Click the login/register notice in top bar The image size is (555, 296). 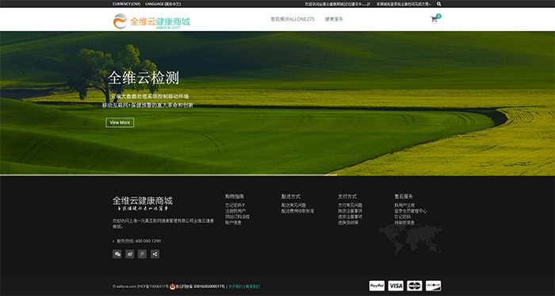(404, 4)
